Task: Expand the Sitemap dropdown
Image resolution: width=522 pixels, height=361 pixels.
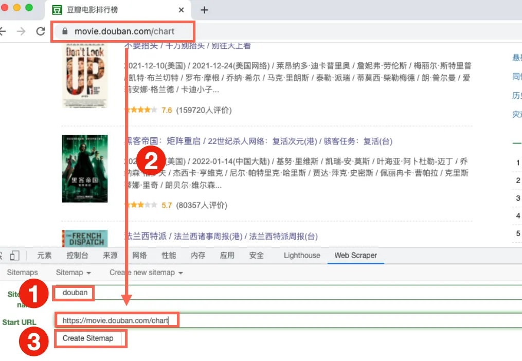Action: (x=73, y=273)
